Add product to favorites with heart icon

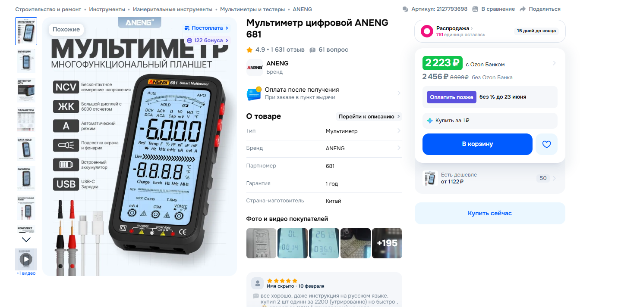(546, 144)
